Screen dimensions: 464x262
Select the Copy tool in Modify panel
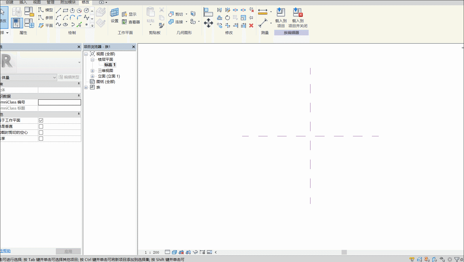point(220,25)
